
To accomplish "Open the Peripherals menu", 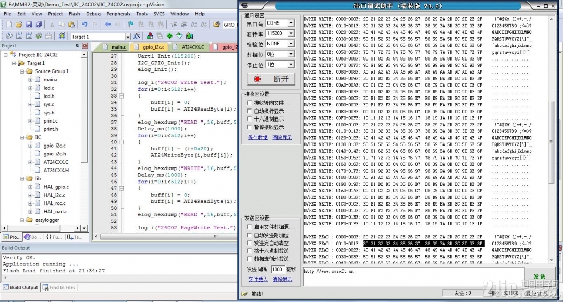I will click(x=118, y=14).
